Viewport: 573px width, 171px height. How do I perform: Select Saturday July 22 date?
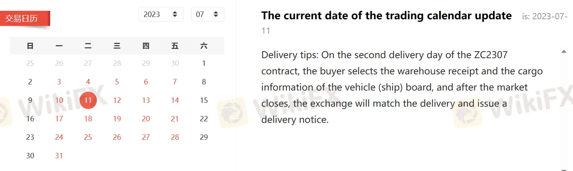point(204,119)
